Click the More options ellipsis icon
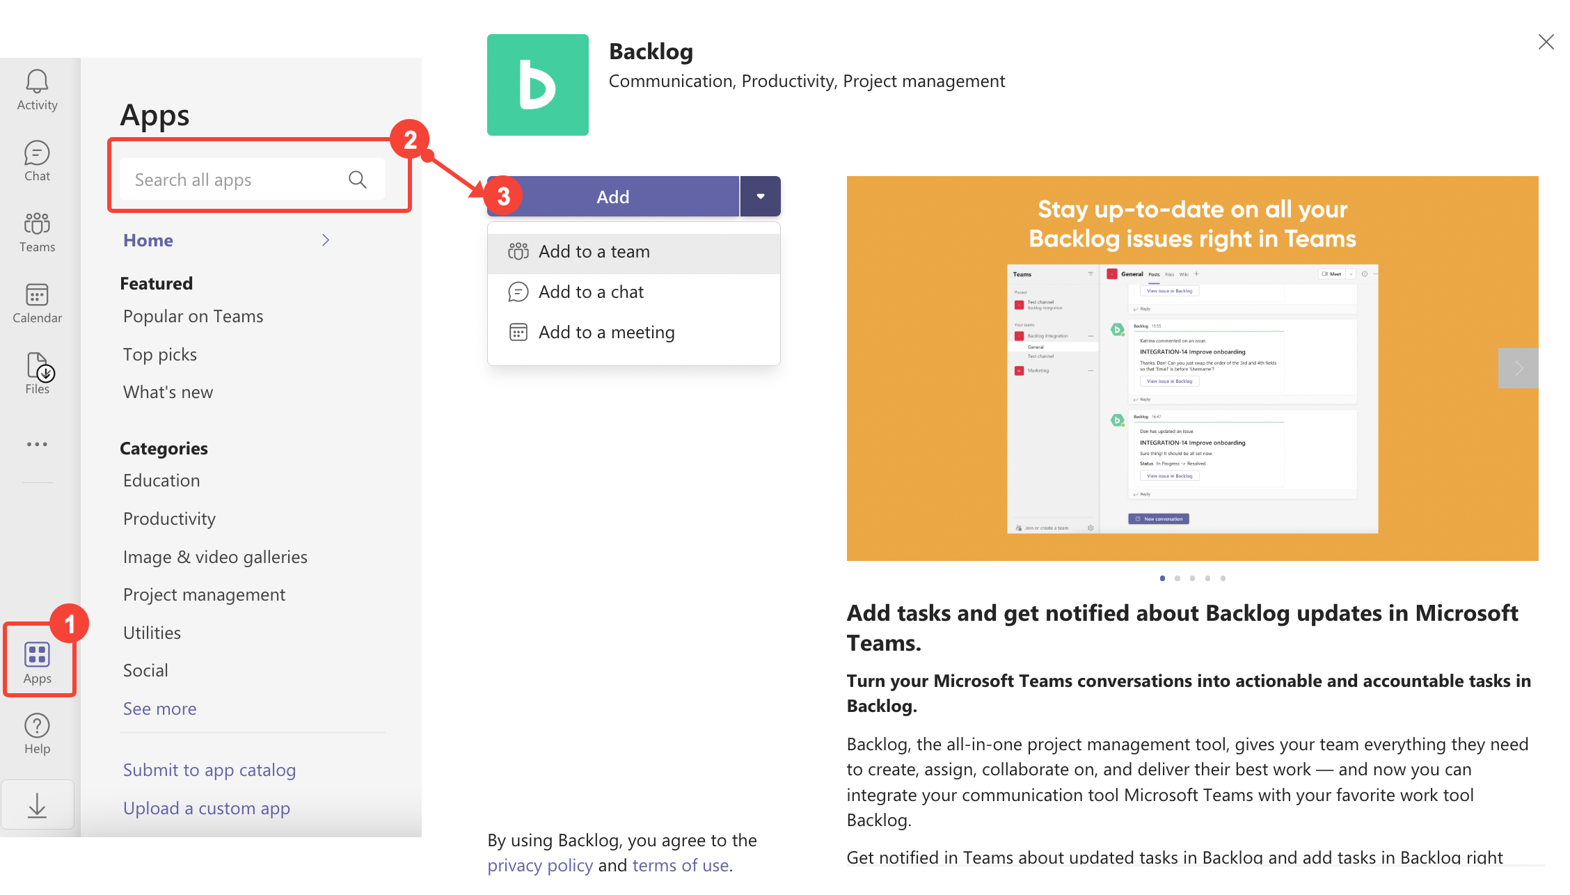This screenshot has width=1570, height=895. [37, 444]
